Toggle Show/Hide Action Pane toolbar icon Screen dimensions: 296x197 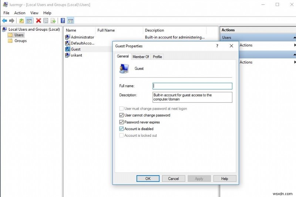tap(71, 21)
